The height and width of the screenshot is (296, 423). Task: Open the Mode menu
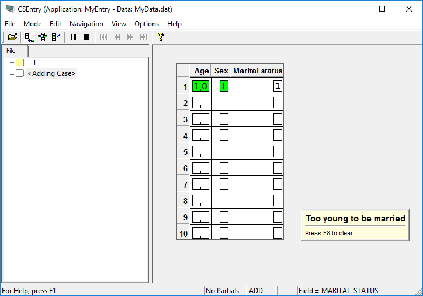(32, 24)
